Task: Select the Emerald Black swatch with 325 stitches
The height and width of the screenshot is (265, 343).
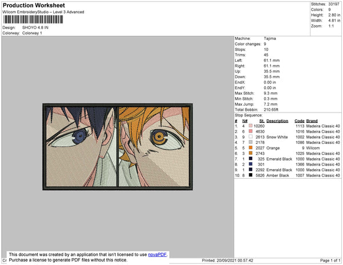Action: pos(250,159)
